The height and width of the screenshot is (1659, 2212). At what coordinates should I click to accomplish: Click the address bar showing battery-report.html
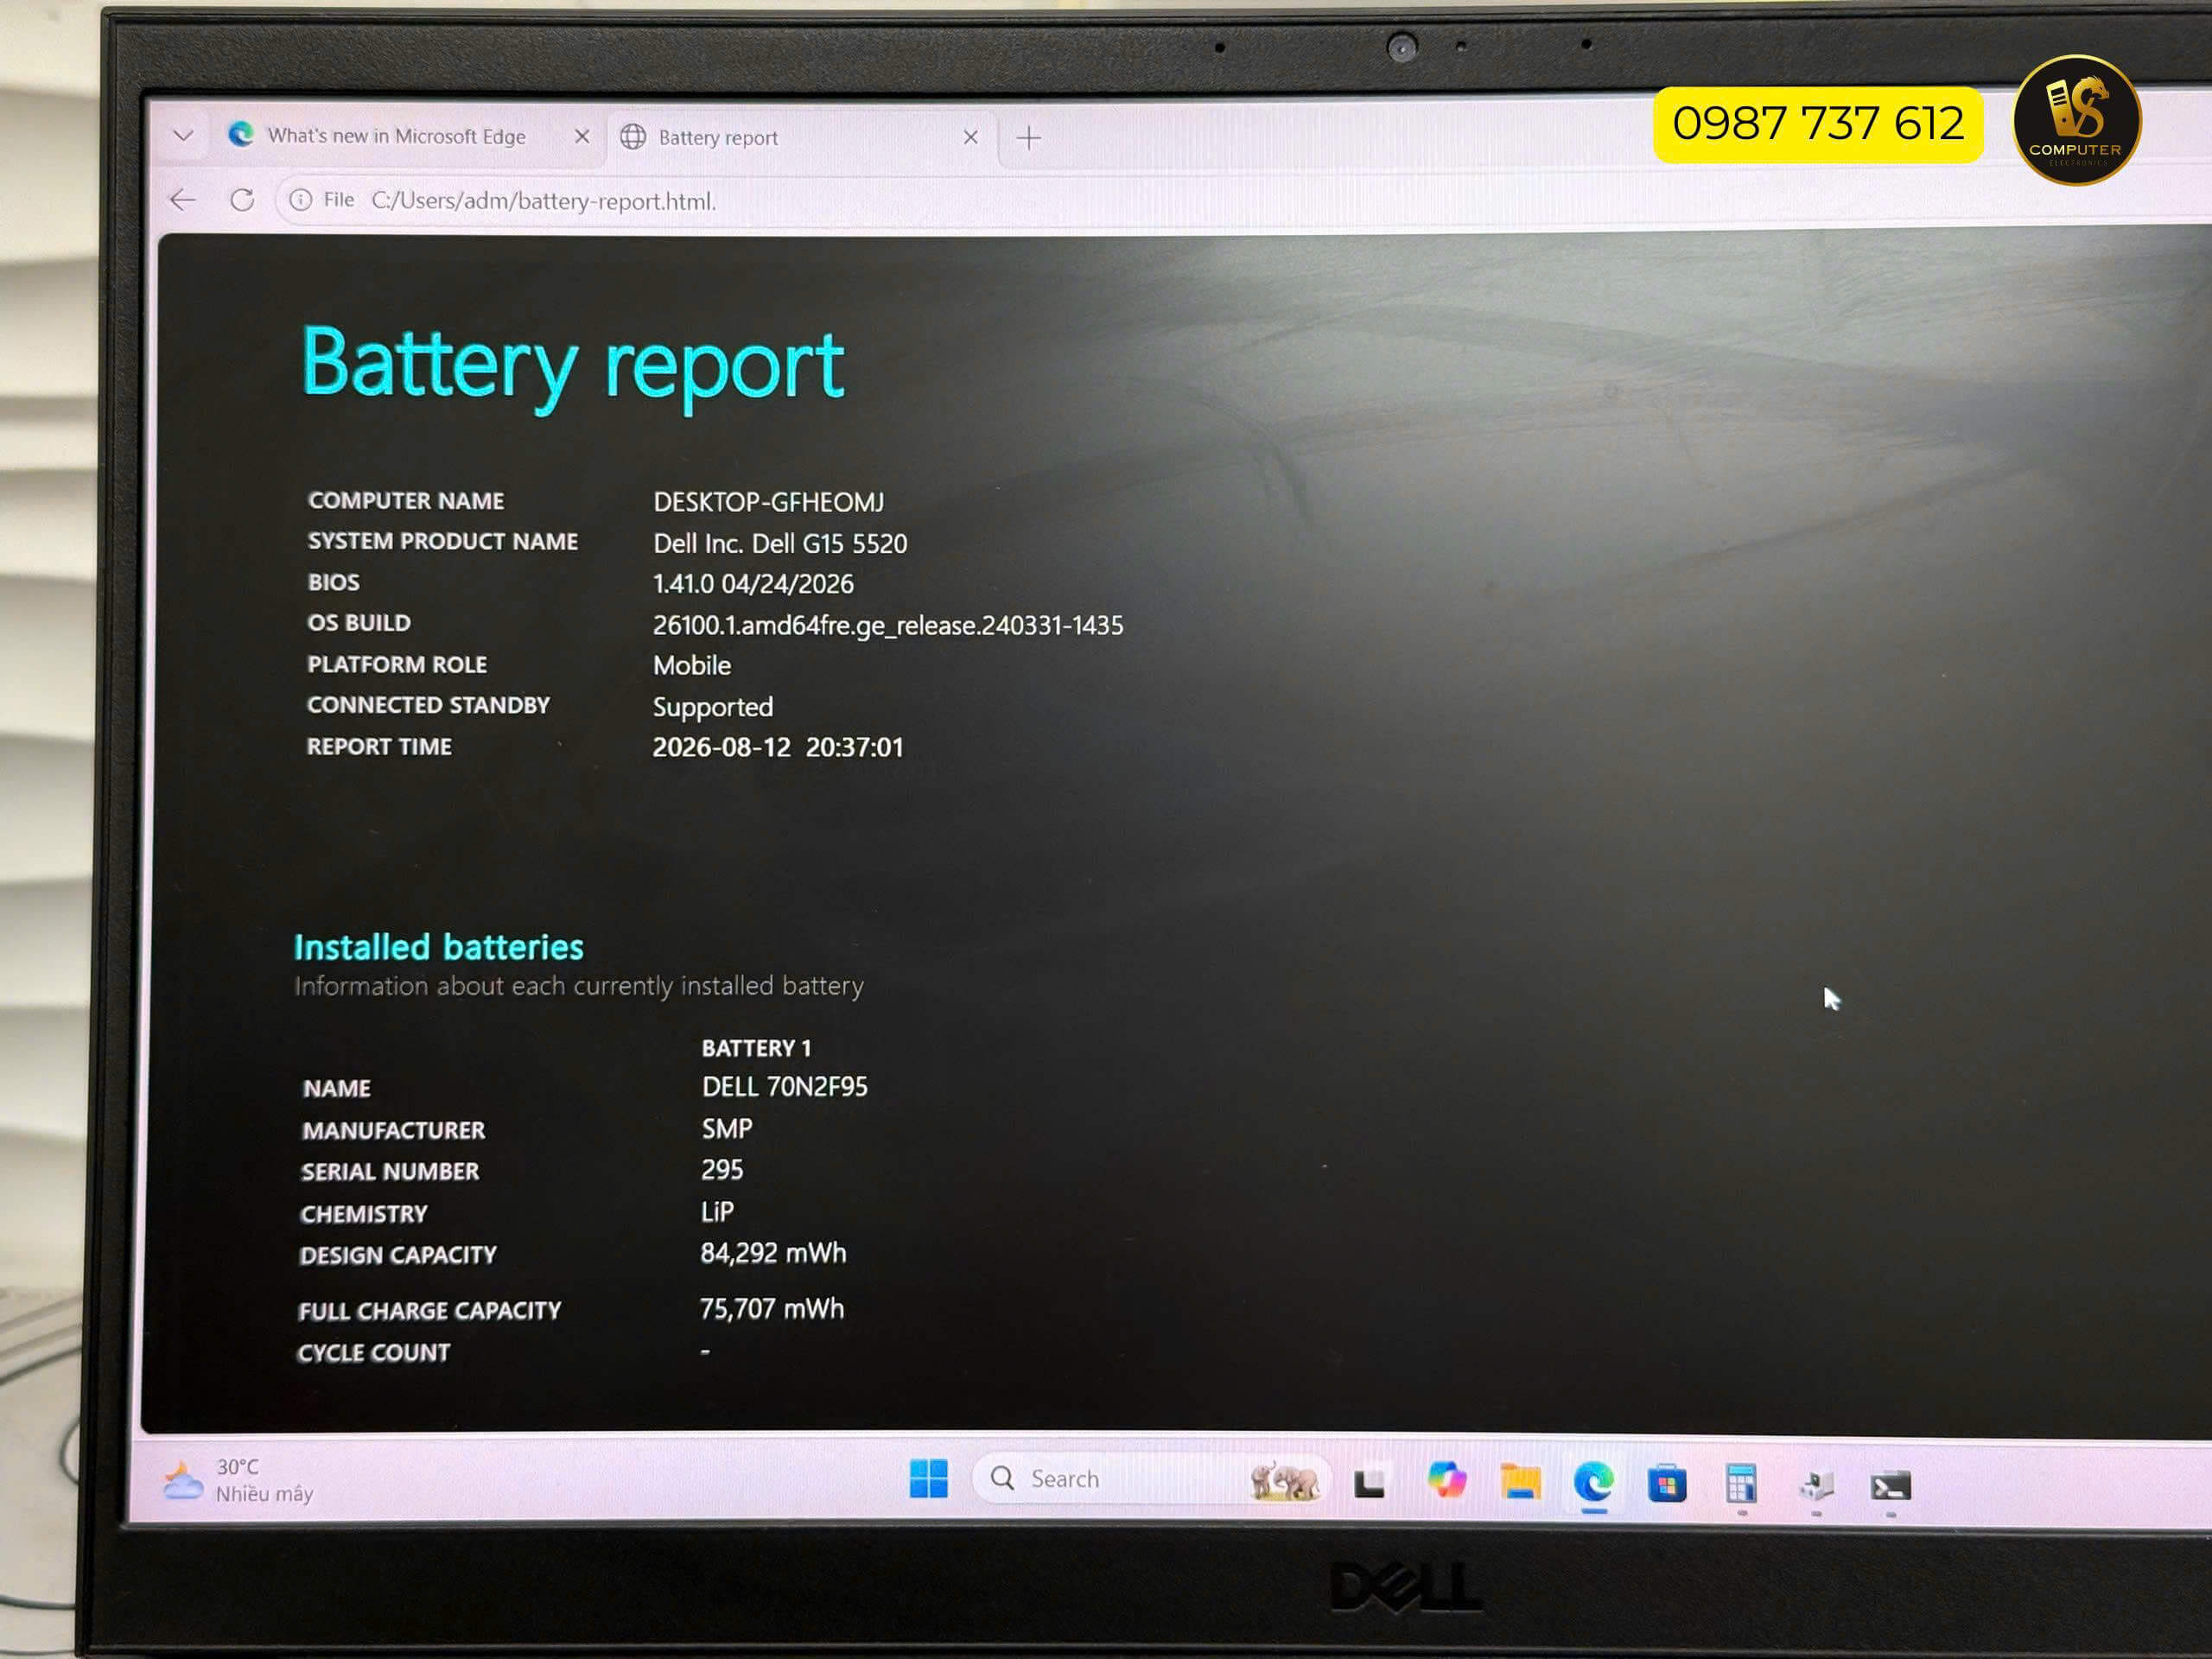544,201
